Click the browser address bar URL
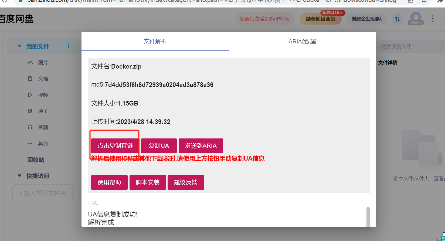Viewport: 445px width, 241px height. coord(212,1)
